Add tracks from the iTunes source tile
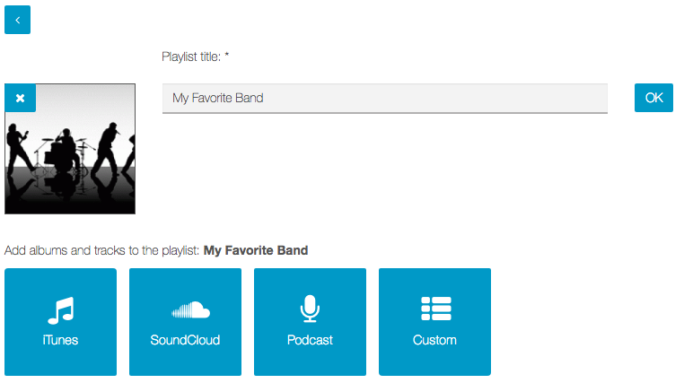The height and width of the screenshot is (383, 684). click(61, 322)
